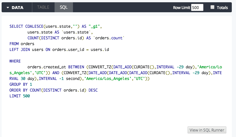The image size is (236, 137).
Task: Click COALESCE function in first query line
Action: pos(36,26)
